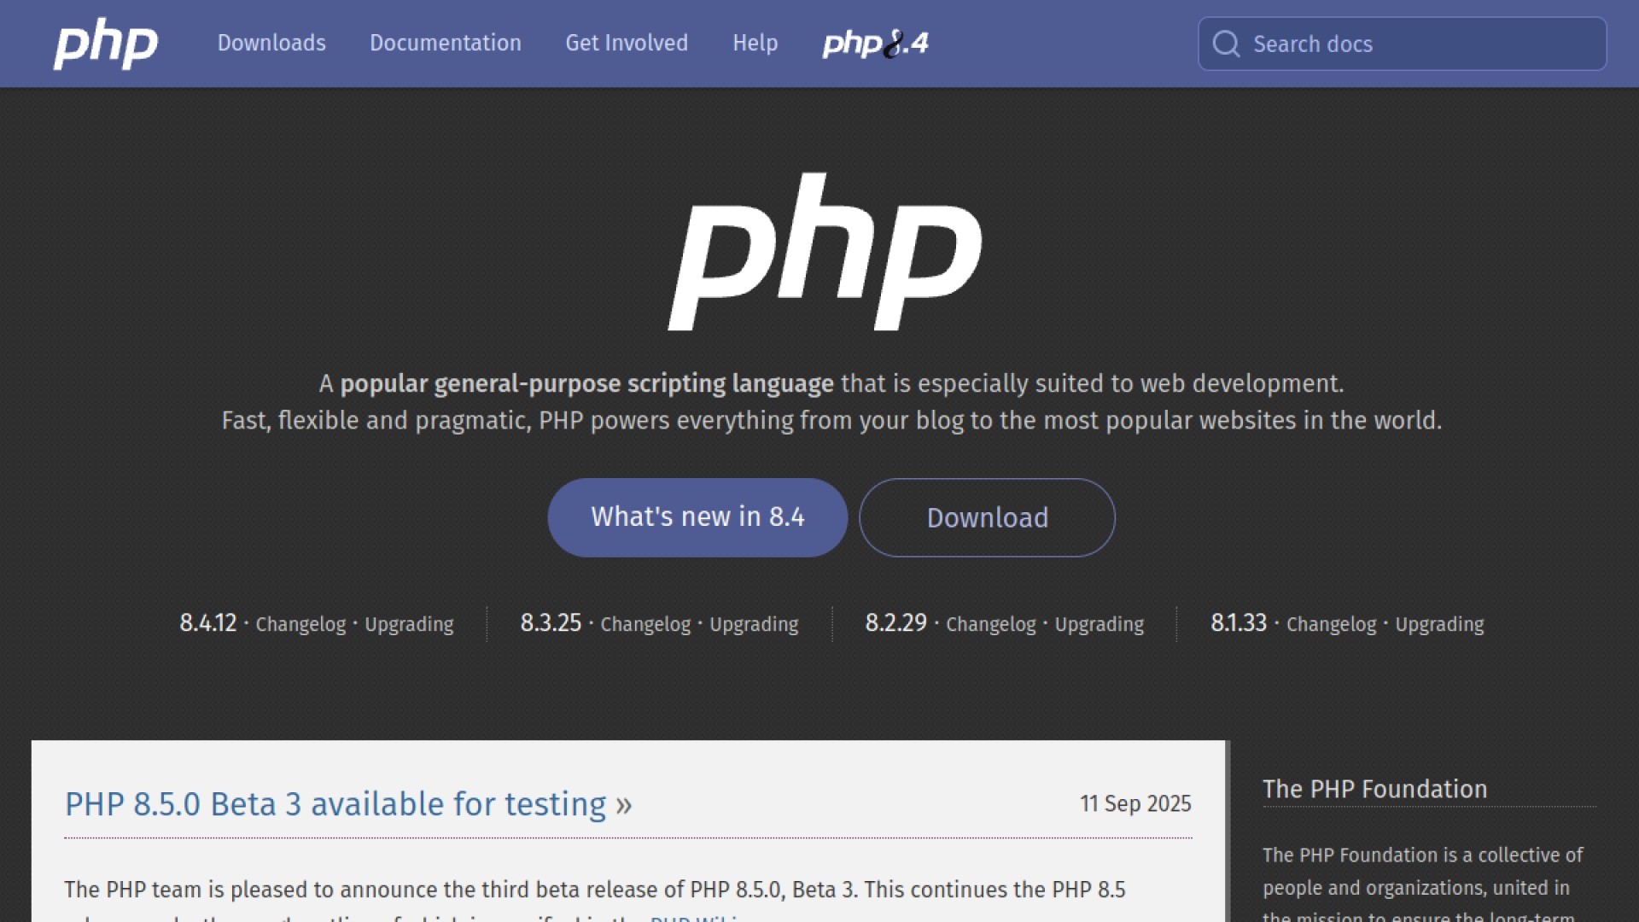Click the PHP logo in the header

tap(106, 44)
